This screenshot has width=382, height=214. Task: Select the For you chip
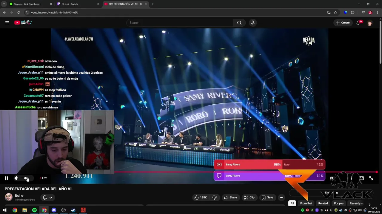click(x=339, y=203)
